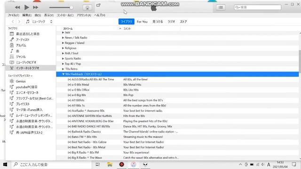Image resolution: width=301 pixels, height=169 pixels.
Task: Open the アカウント menu
Action: point(84,15)
